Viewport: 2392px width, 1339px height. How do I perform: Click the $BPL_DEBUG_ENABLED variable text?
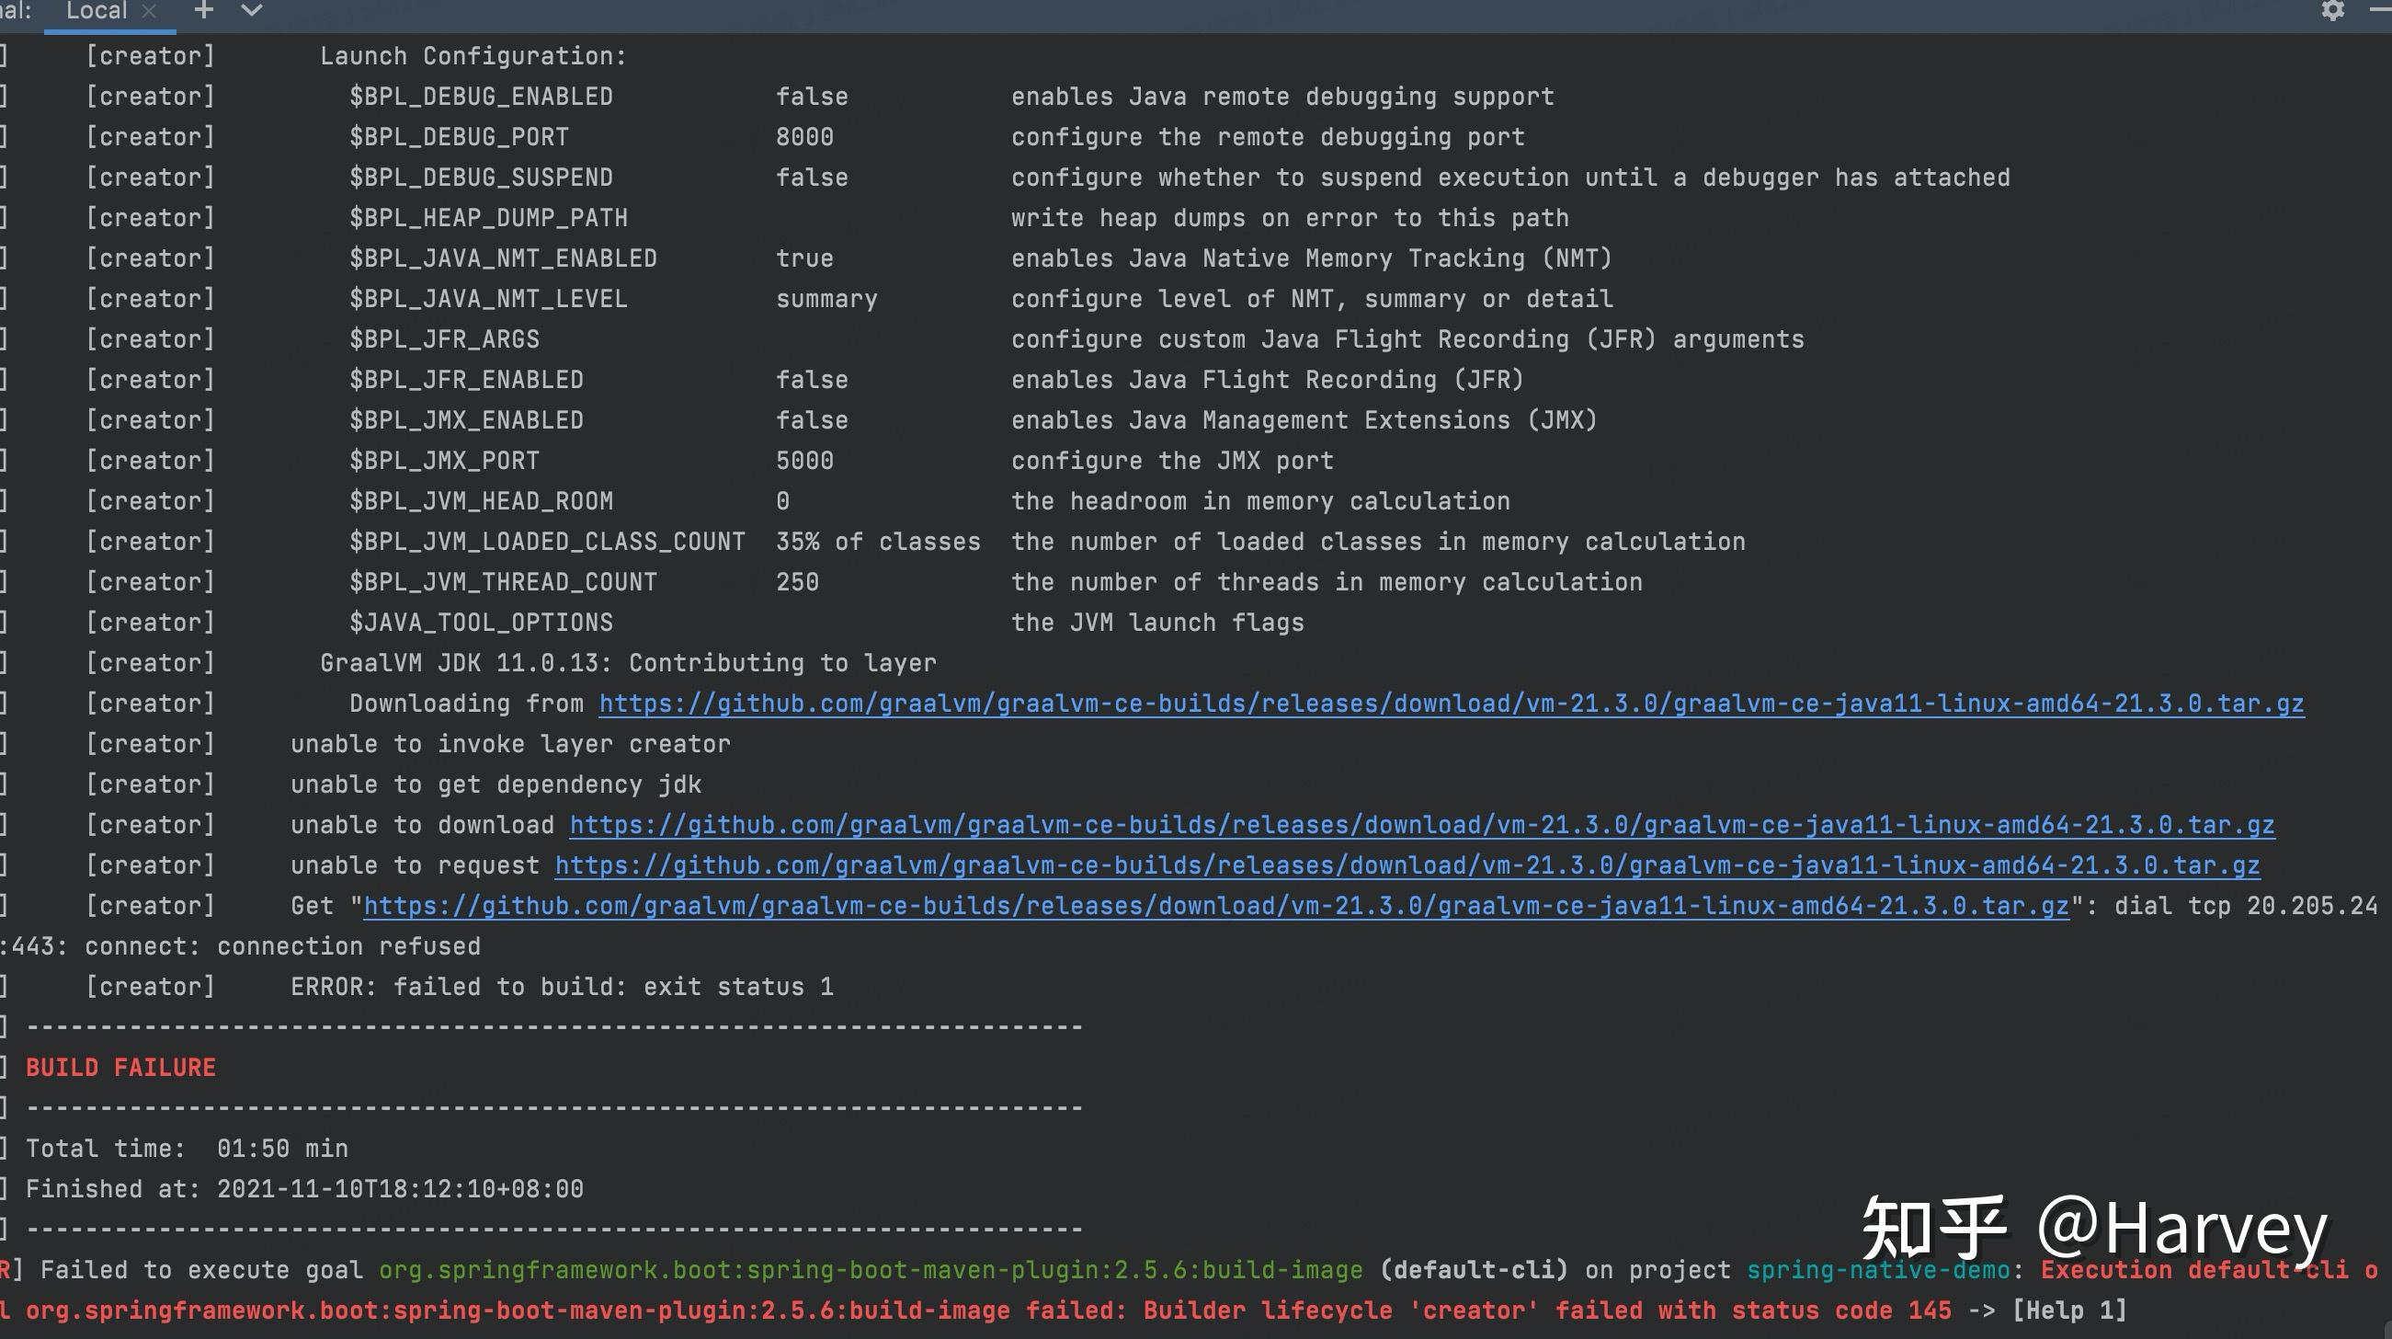pyautogui.click(x=481, y=97)
